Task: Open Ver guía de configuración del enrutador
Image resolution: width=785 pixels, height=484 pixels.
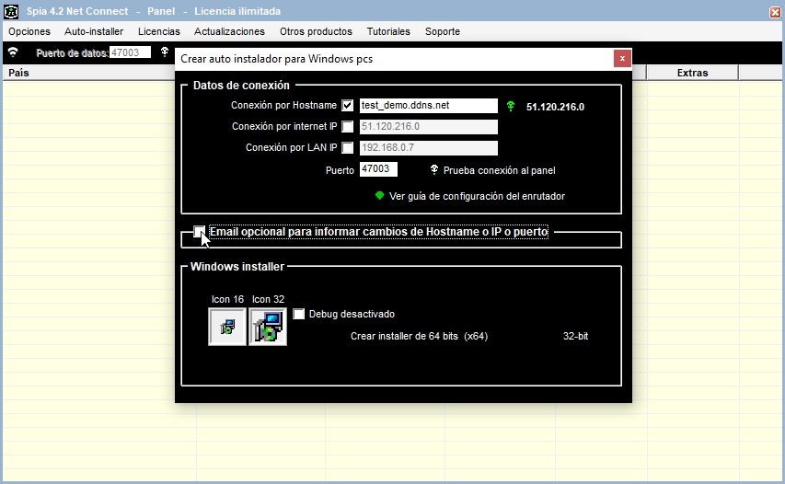Action: click(477, 196)
